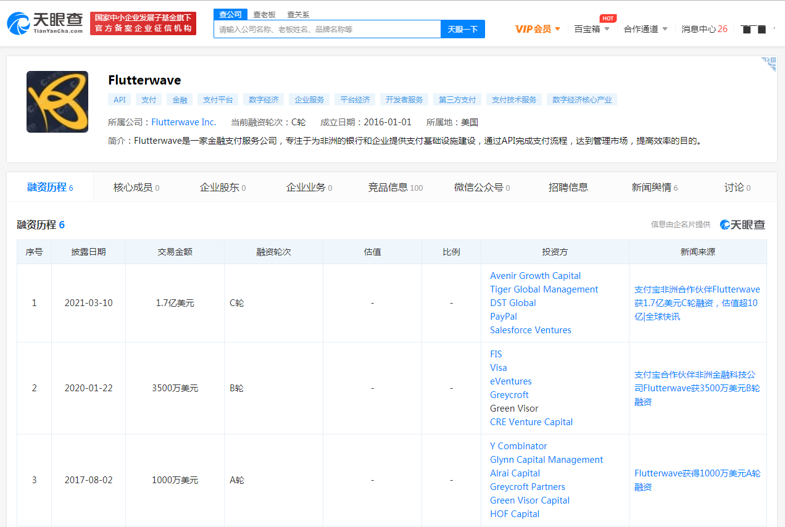Select the 查公司 search tab
785x527 pixels.
pos(231,14)
